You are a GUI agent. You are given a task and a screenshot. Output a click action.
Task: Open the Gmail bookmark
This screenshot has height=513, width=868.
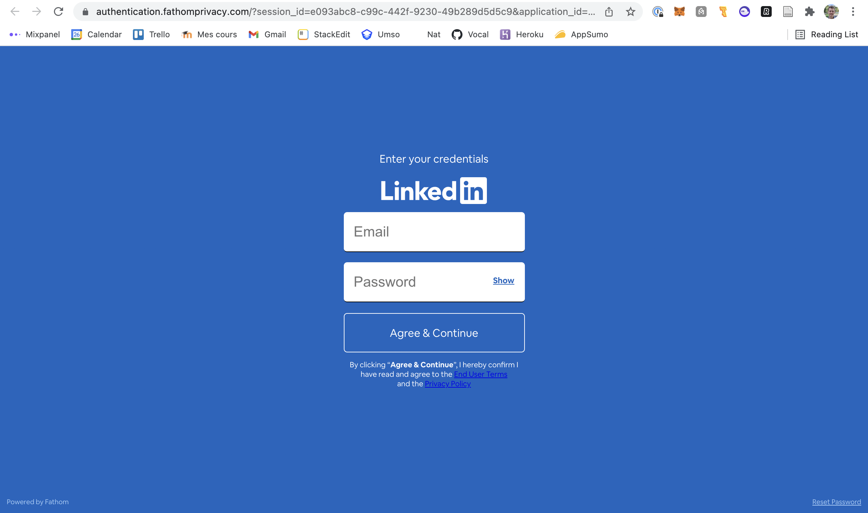(x=267, y=35)
